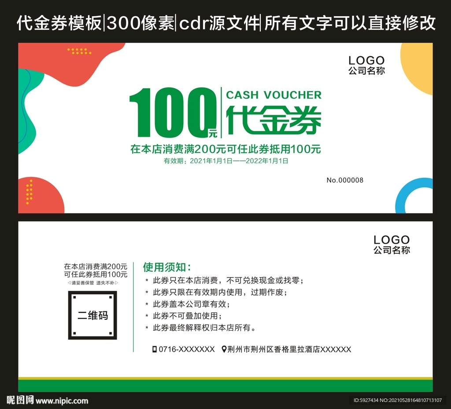Click the phone icon before 0716-XXXXXXX
This screenshot has width=451, height=409.
[x=155, y=349]
